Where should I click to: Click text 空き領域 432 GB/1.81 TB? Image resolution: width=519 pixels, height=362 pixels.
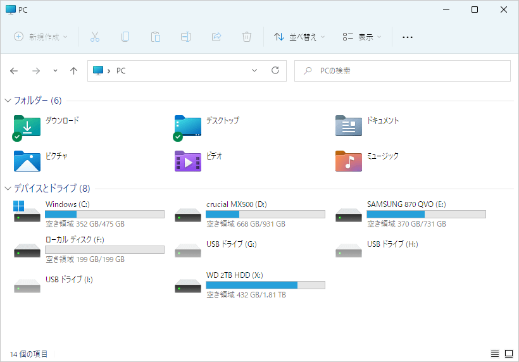[x=246, y=295]
